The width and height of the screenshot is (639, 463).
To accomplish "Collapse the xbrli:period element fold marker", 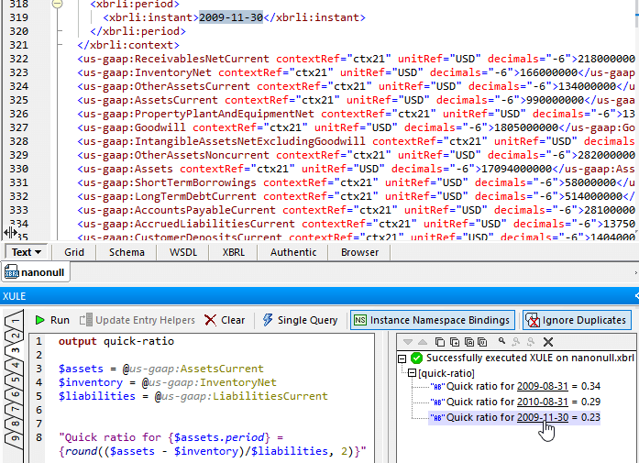I will pos(58,4).
